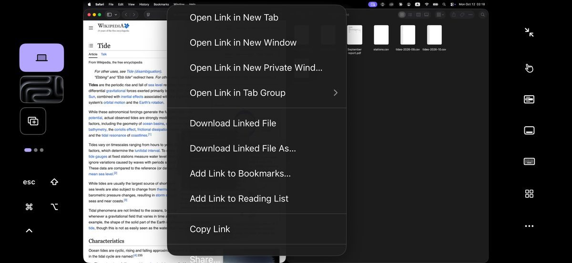Open the Wi-Fi status menu

click(x=427, y=4)
